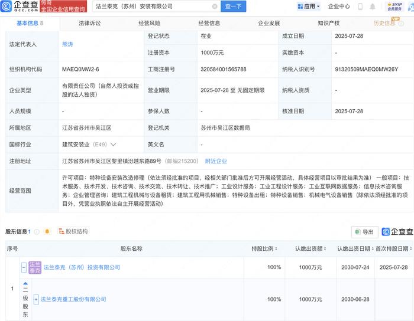This screenshot has width=414, height=321.
Task: Open 企业中心 link
Action: tap(339, 6)
